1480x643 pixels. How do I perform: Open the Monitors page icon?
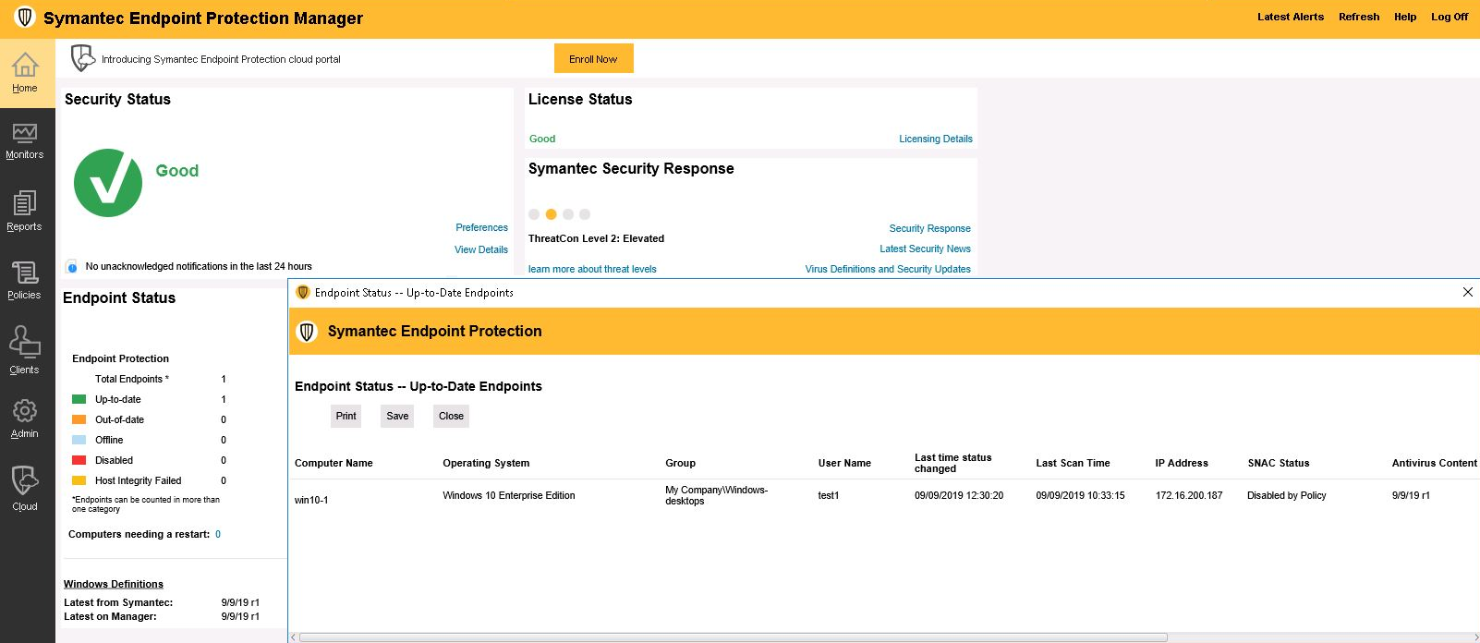(25, 134)
